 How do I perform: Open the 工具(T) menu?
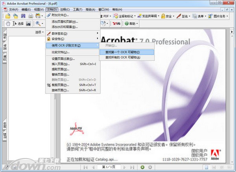coord(77,9)
